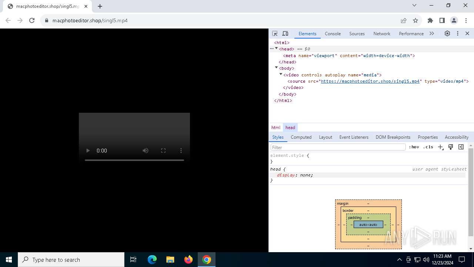Select the Elements tab
The height and width of the screenshot is (267, 474).
click(x=307, y=33)
